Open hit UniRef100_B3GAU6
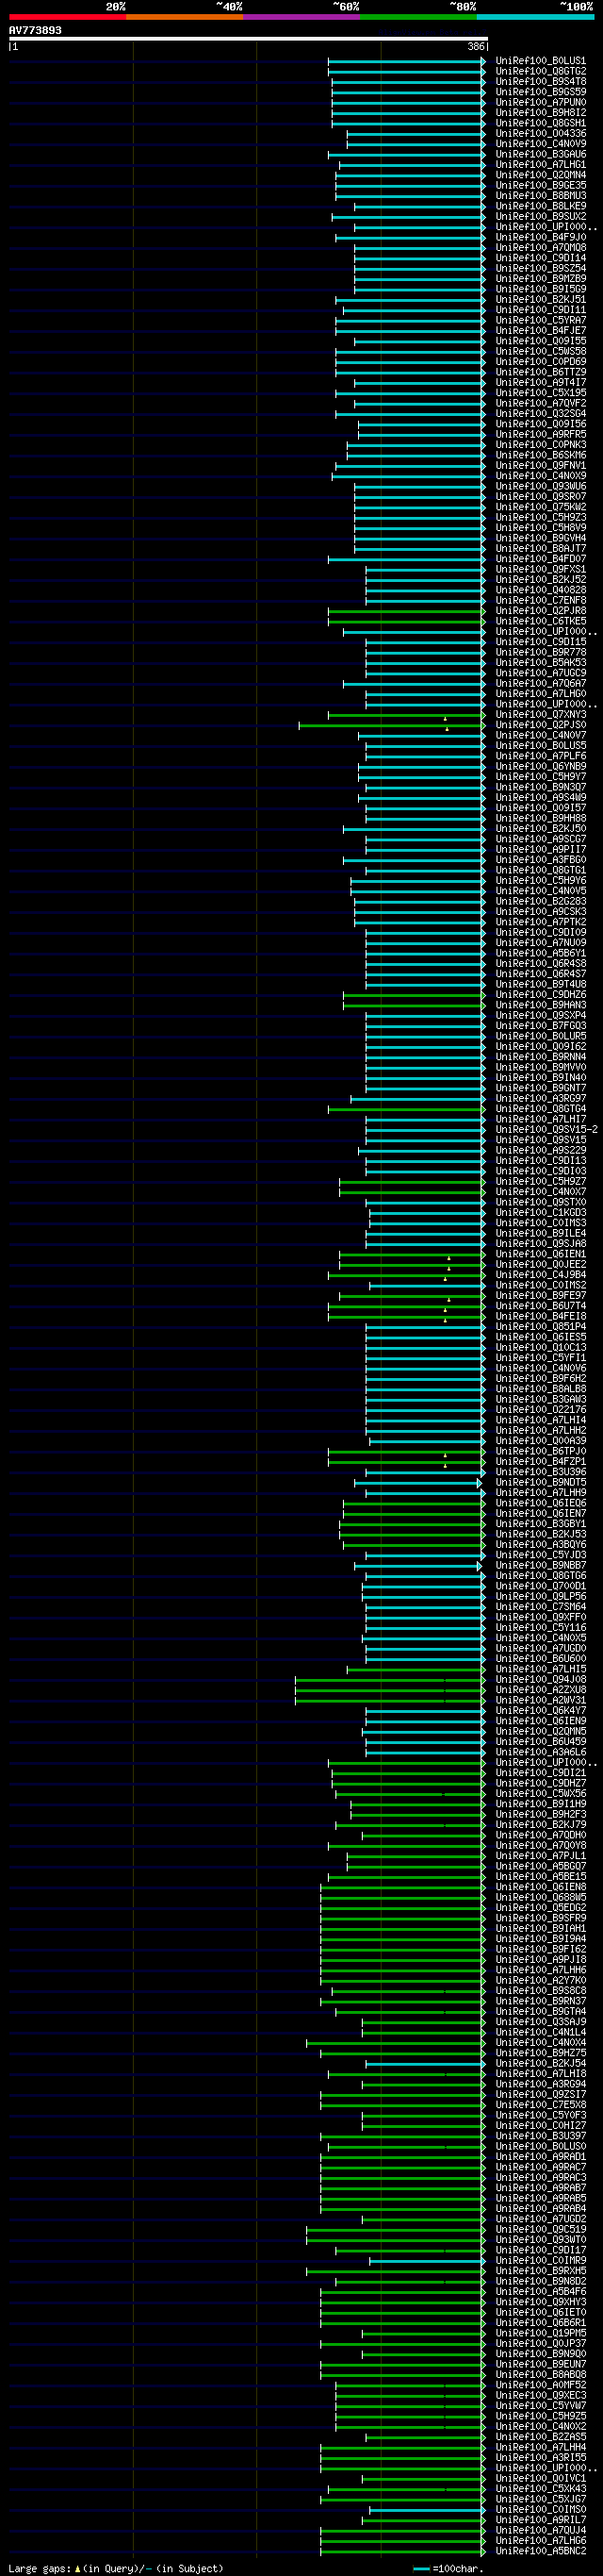The image size is (603, 2576). point(541,154)
